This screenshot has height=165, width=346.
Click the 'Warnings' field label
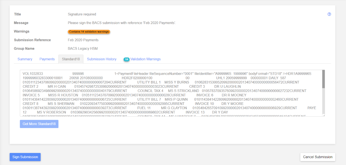(22, 32)
